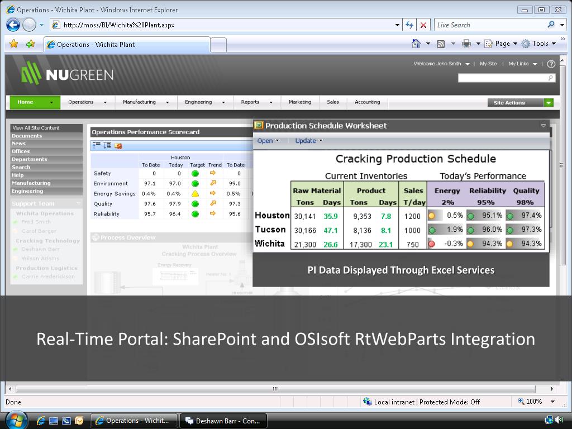This screenshot has height=429, width=572.
Task: Select the Switch between windows Quick Launch icon
Action: pos(66,421)
